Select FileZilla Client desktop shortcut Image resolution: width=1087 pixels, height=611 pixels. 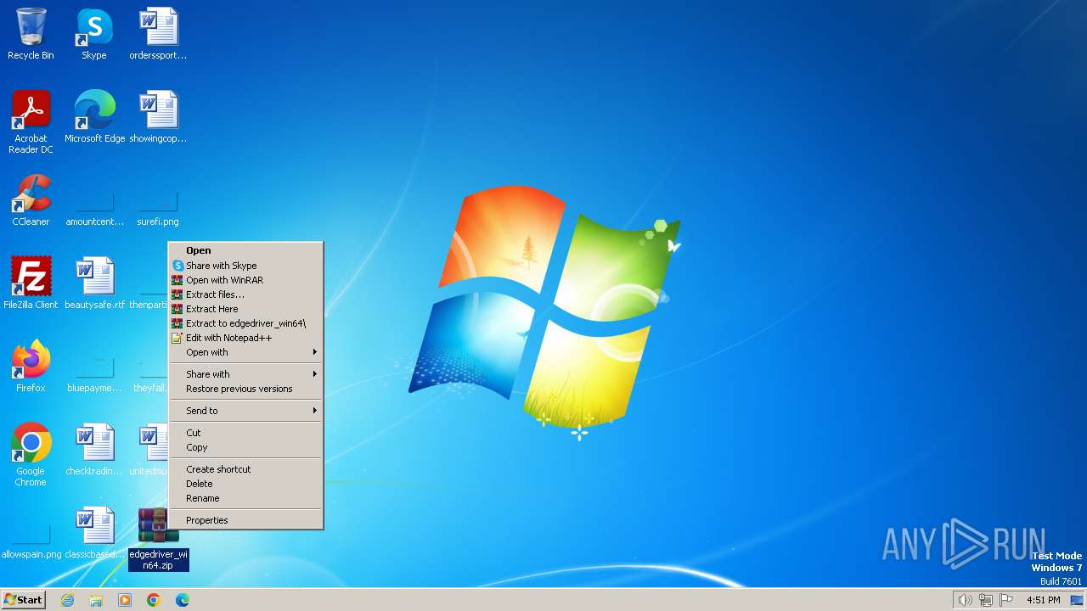(x=31, y=283)
